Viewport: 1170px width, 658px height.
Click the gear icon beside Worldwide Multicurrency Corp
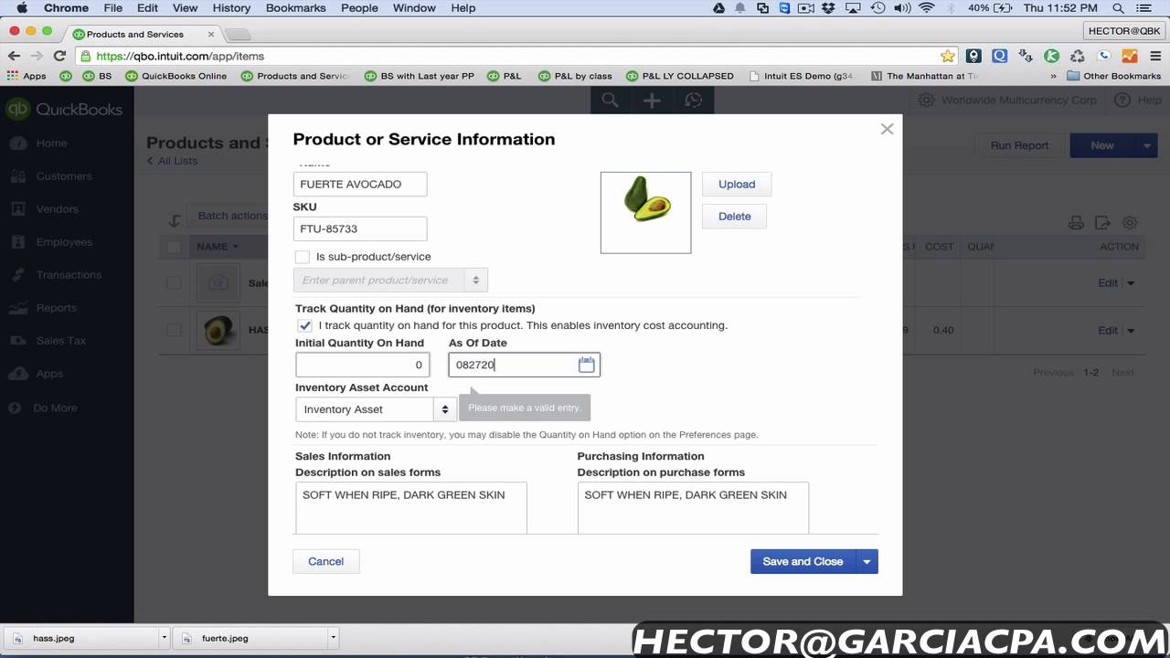click(926, 100)
